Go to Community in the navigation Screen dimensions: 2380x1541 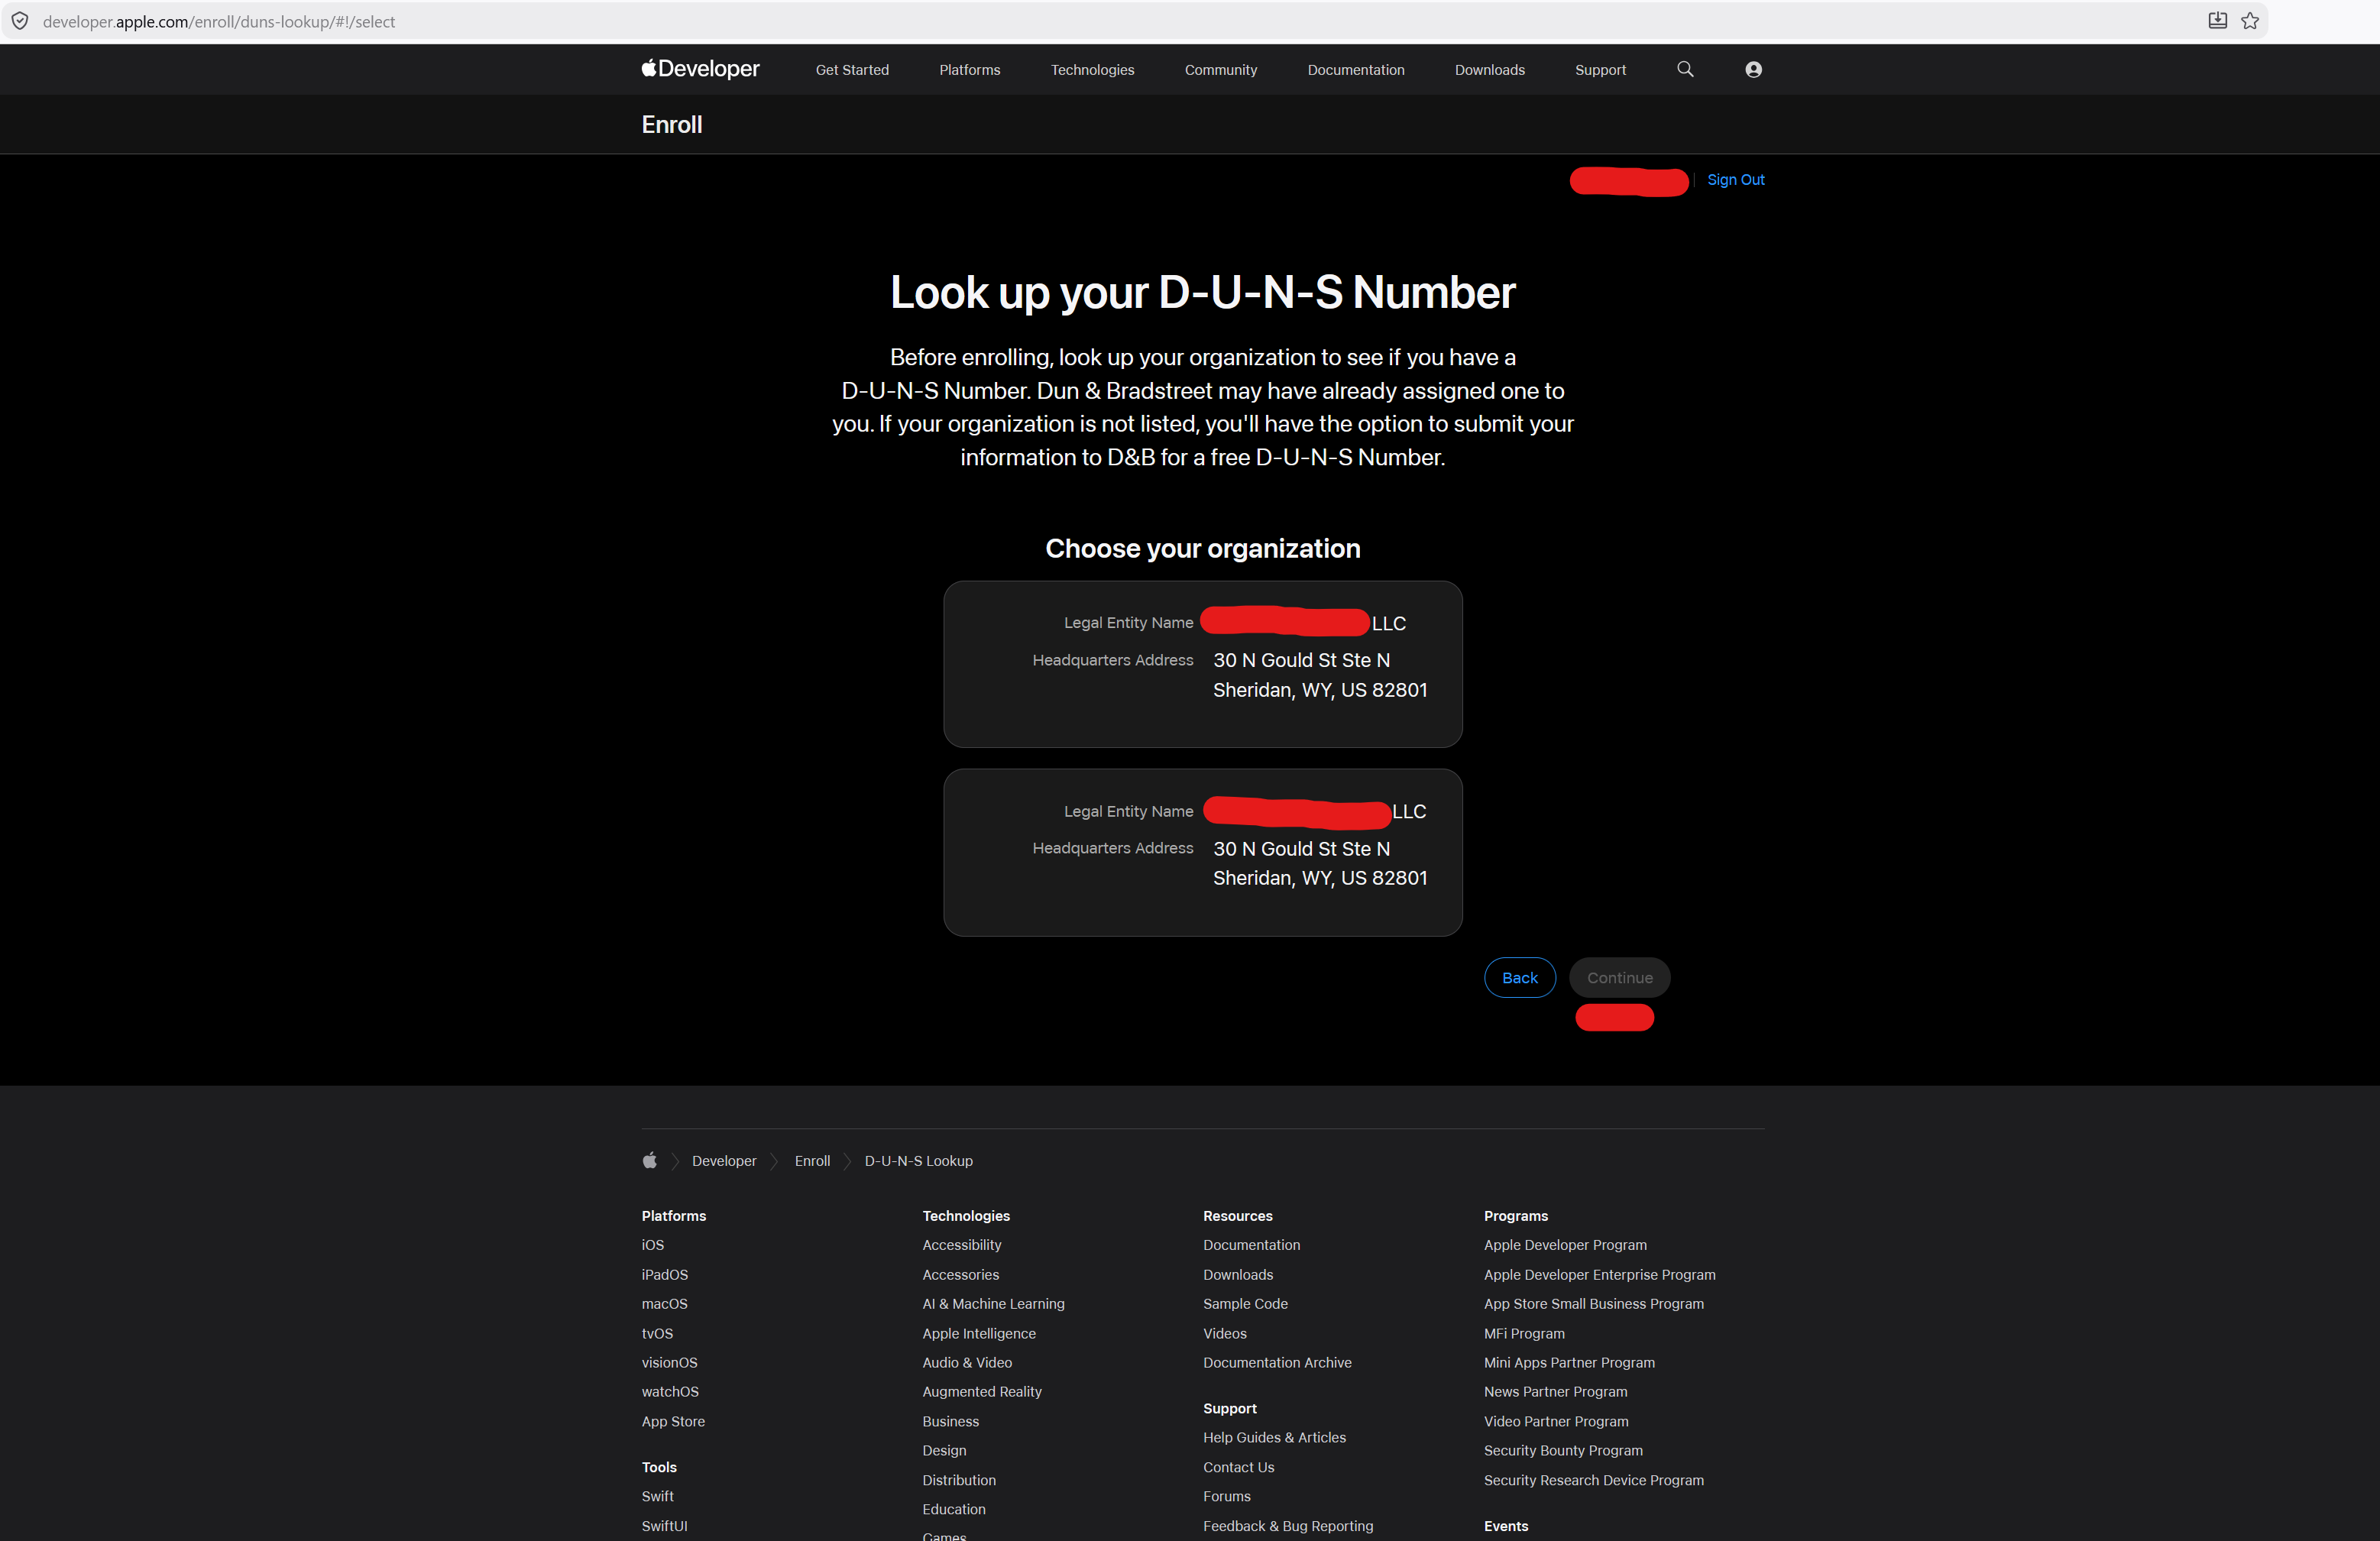(x=1221, y=70)
